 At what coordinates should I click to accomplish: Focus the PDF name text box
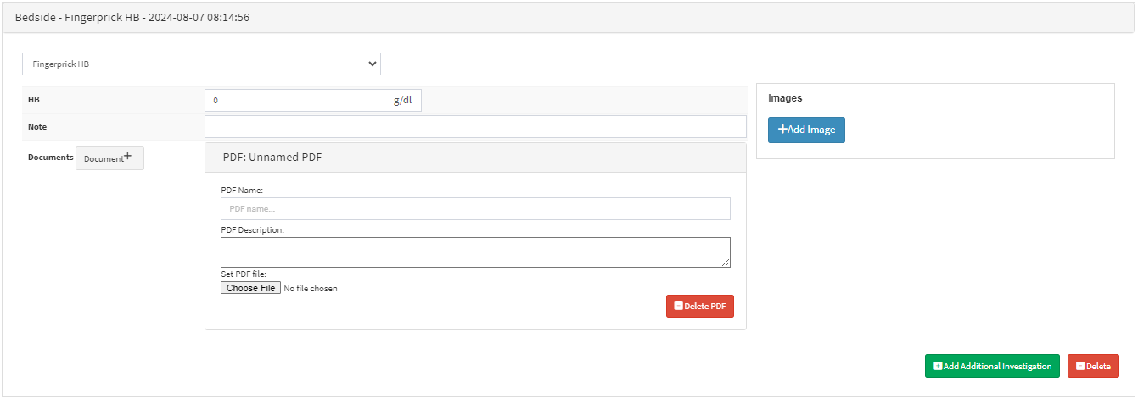[x=475, y=208]
